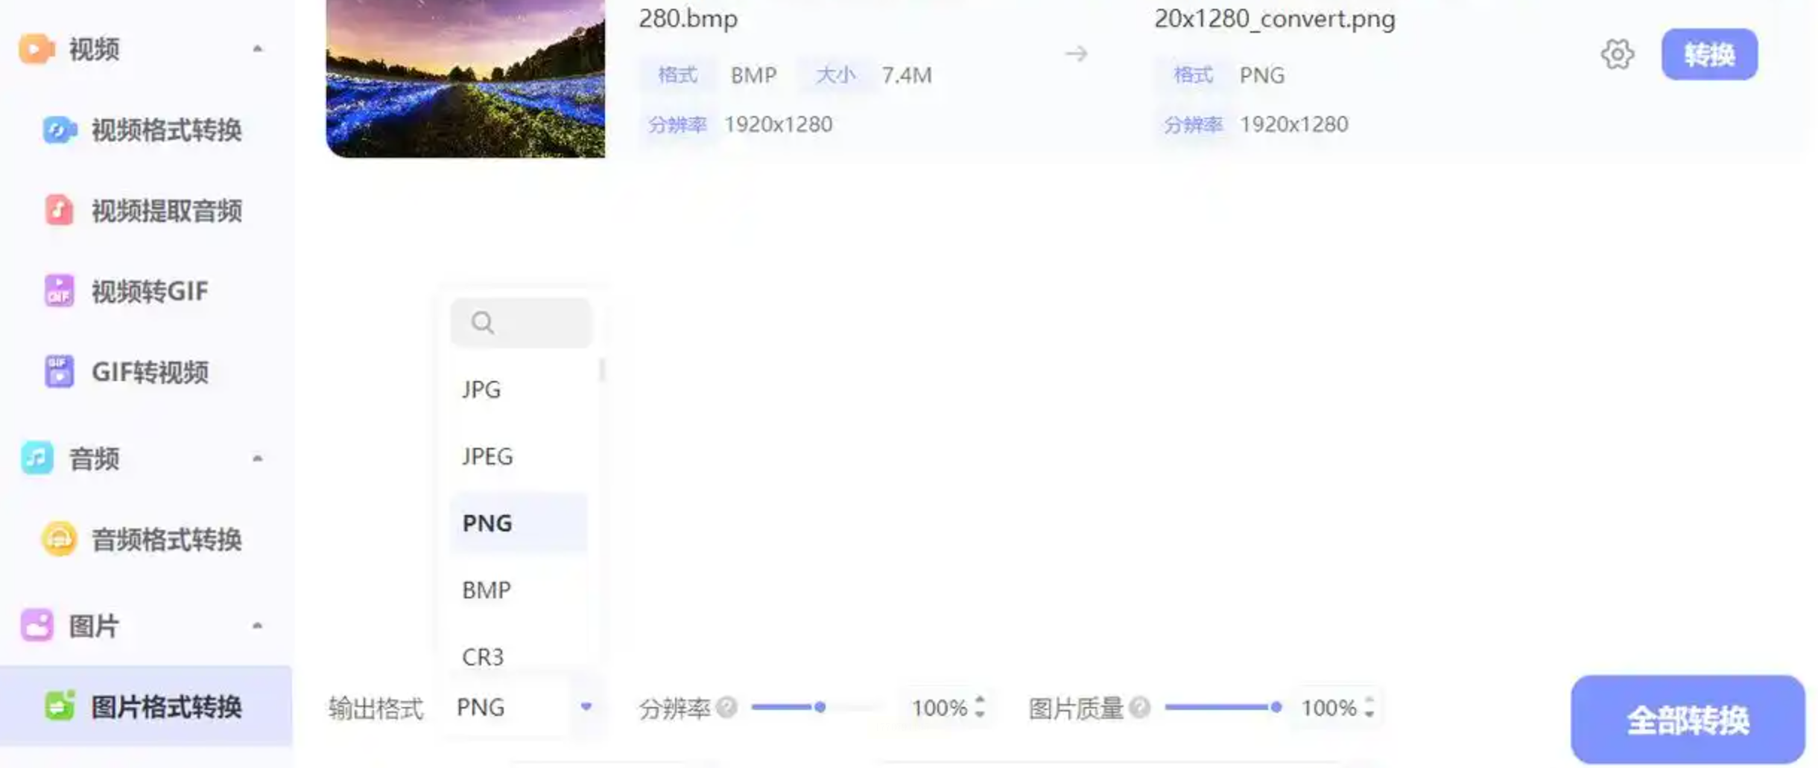The width and height of the screenshot is (1818, 768).
Task: Click the search magnifier in format list
Action: (483, 323)
